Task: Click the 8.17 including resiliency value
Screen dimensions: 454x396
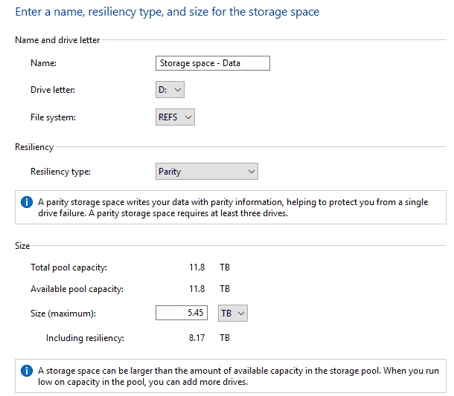Action: click(x=197, y=337)
